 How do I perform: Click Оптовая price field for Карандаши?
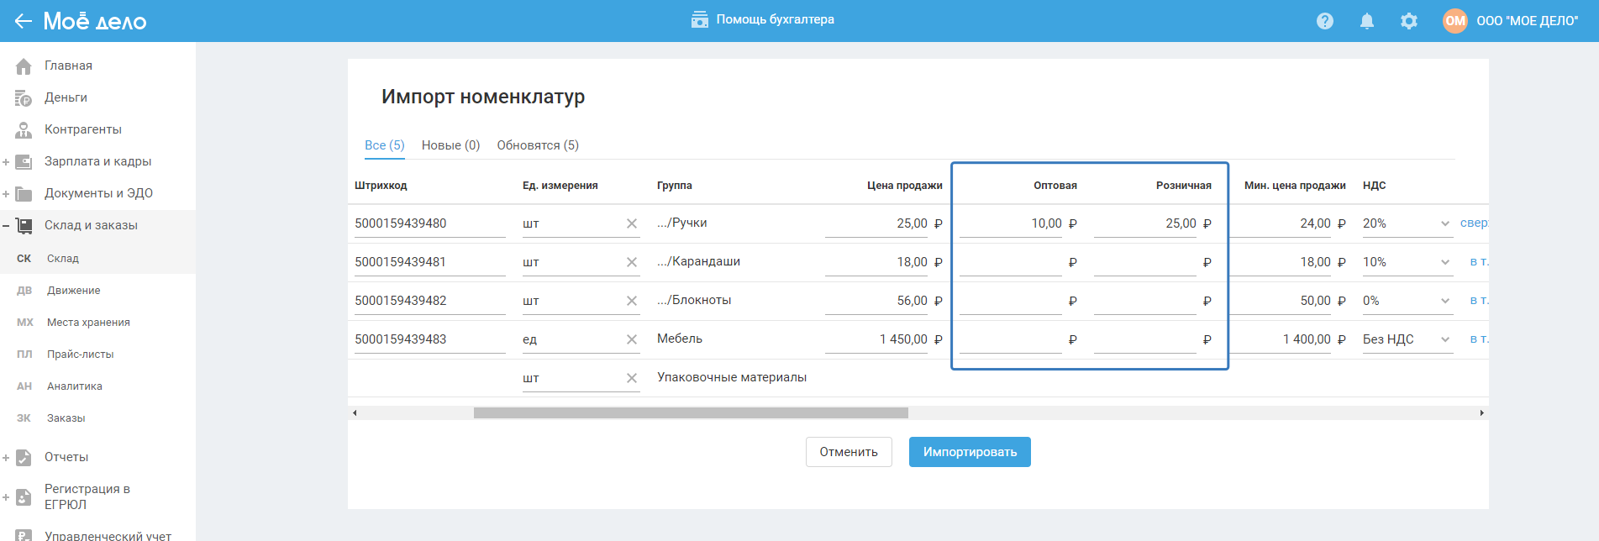click(x=1011, y=262)
